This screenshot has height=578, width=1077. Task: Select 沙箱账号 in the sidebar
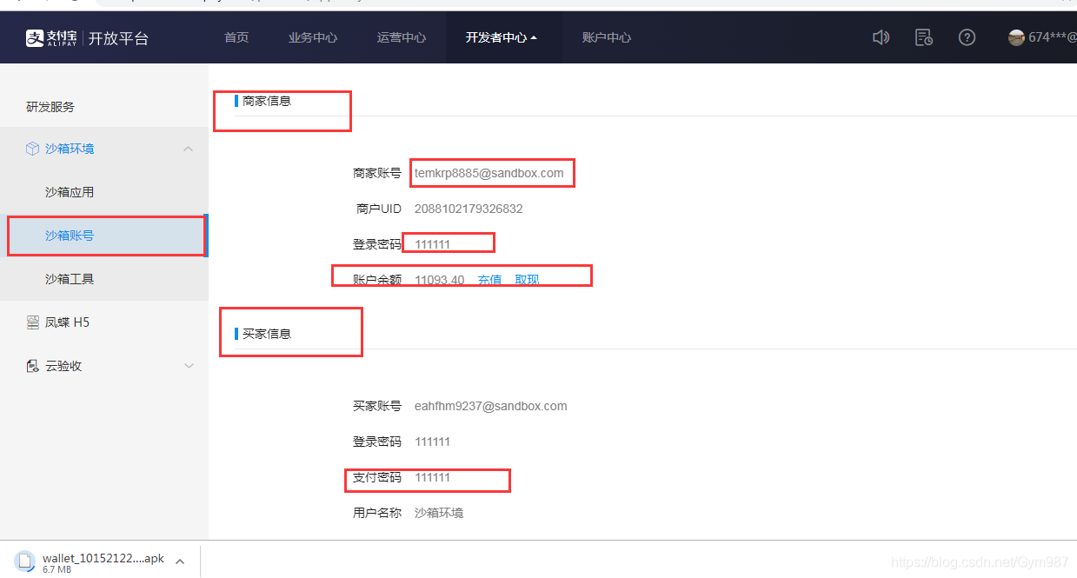click(x=104, y=236)
